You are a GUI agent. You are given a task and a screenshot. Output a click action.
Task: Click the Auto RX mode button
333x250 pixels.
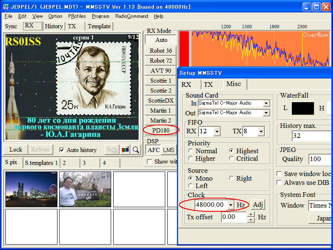tap(161, 40)
